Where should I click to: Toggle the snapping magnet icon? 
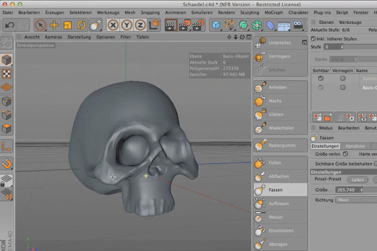tap(6, 164)
